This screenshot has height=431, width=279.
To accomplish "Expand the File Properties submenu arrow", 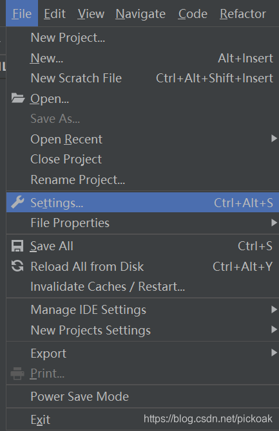I will point(274,223).
